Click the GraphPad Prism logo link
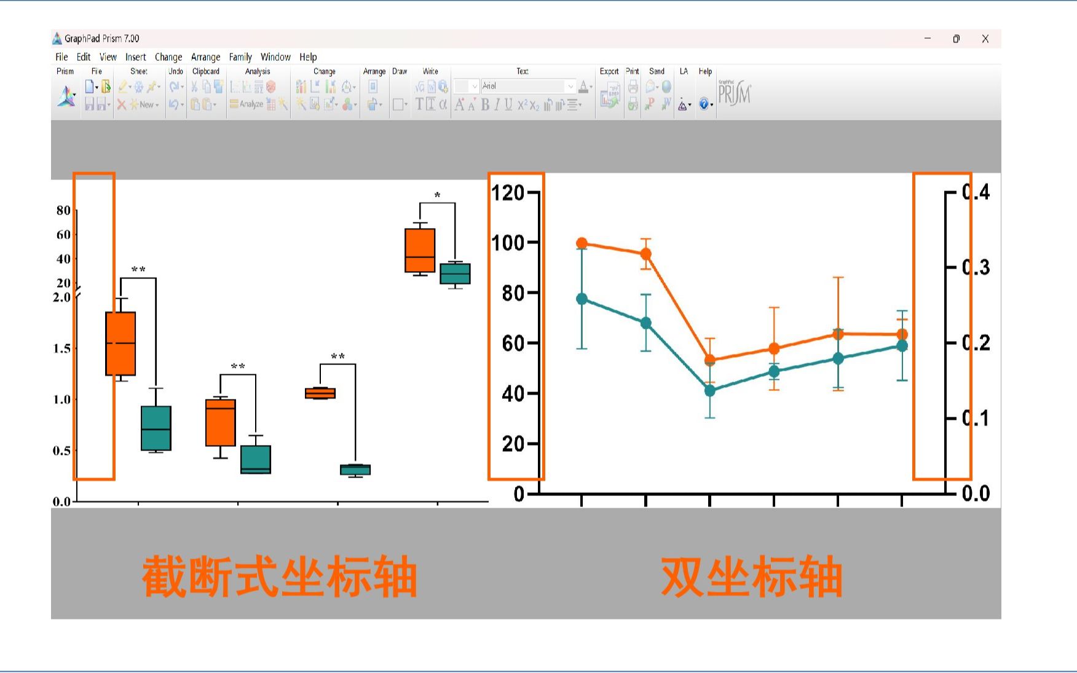This screenshot has height=673, width=1077. point(735,93)
